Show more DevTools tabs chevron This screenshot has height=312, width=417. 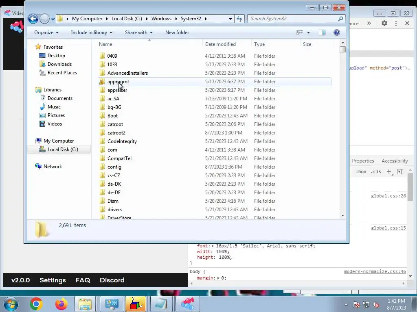click(x=369, y=23)
